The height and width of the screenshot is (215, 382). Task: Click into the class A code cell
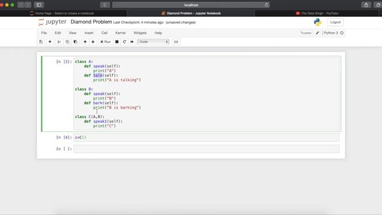tap(207, 94)
